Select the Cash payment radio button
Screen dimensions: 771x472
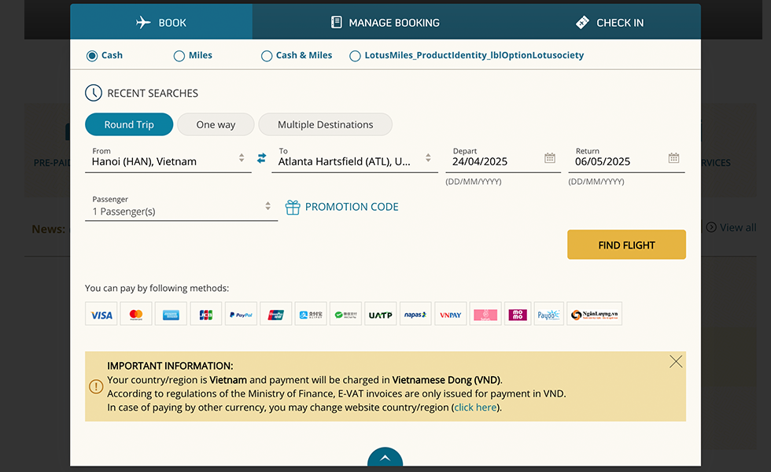pyautogui.click(x=92, y=56)
